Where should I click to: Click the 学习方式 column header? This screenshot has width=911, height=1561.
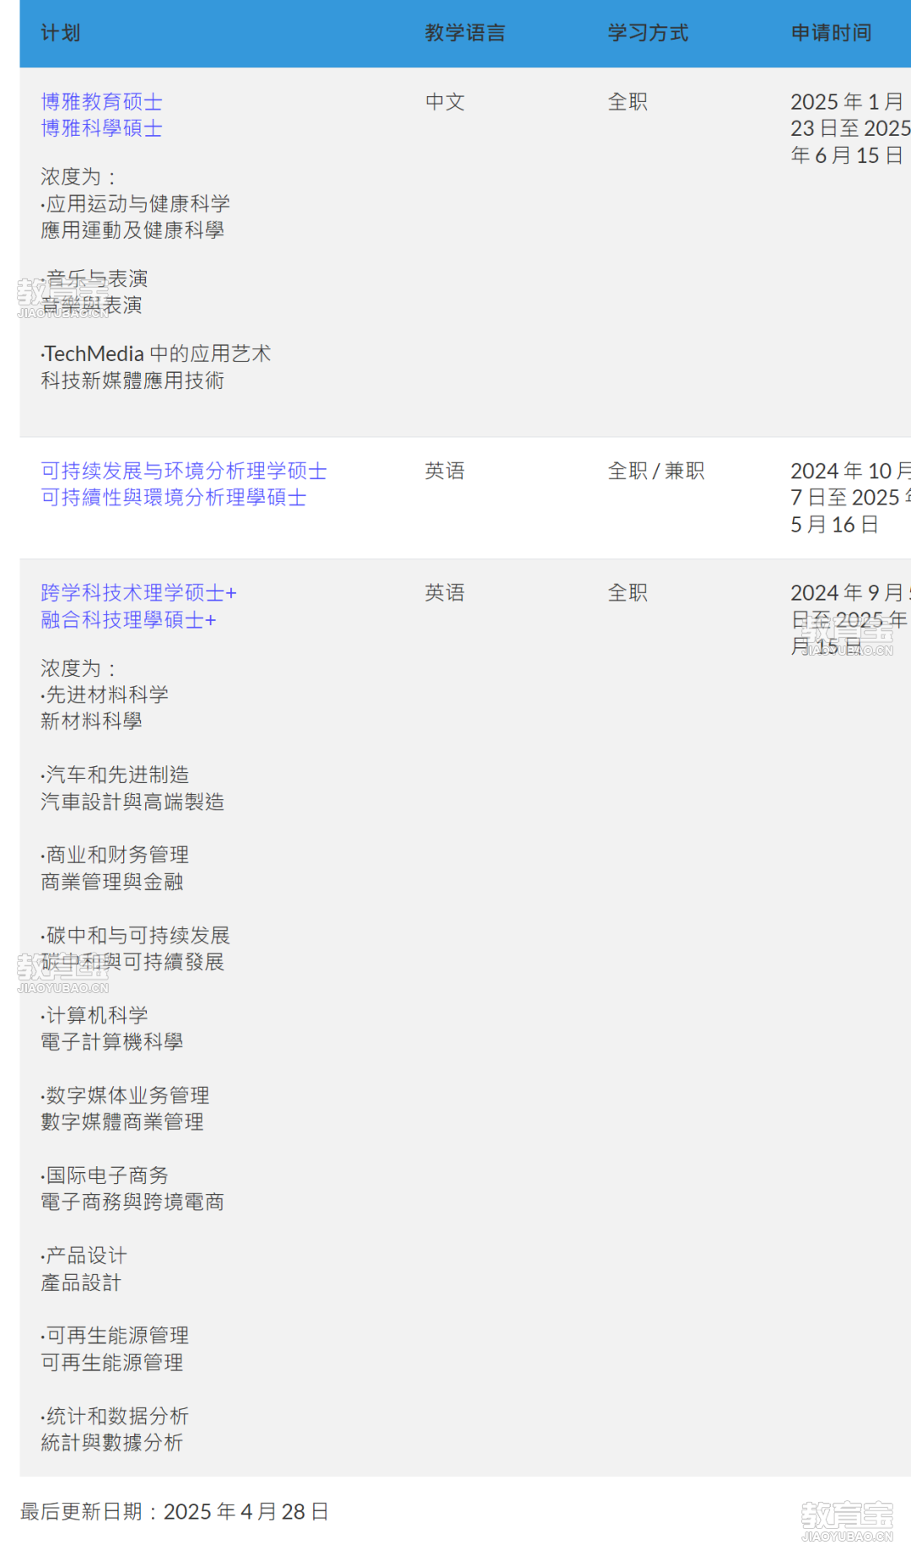coord(648,33)
